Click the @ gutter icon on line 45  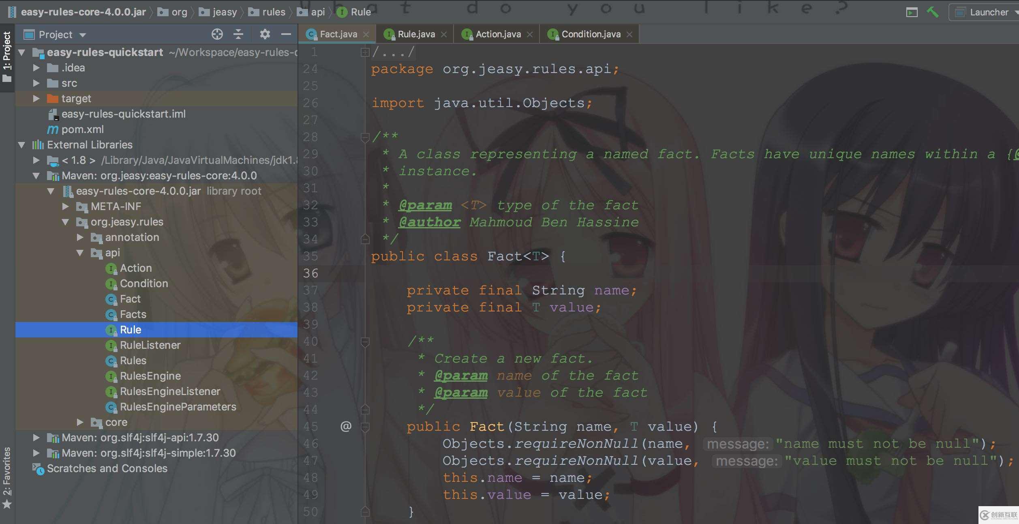[x=346, y=426]
